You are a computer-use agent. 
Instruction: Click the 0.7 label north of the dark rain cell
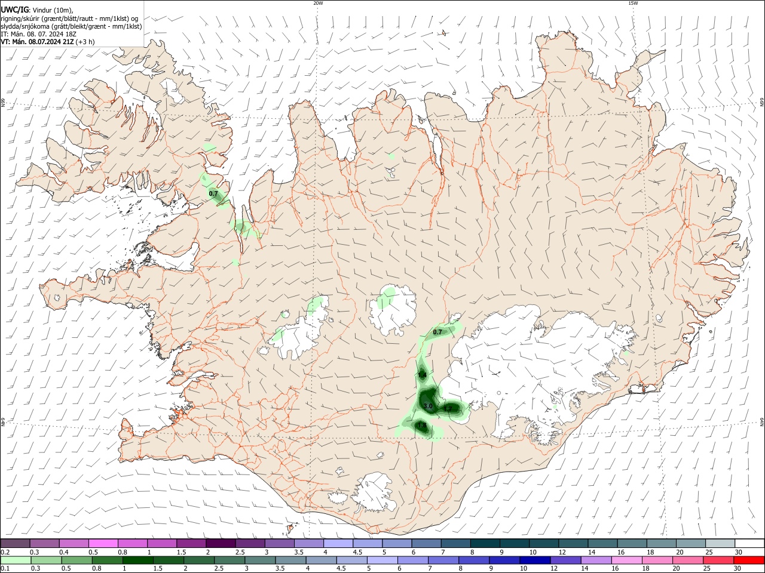pyautogui.click(x=437, y=332)
